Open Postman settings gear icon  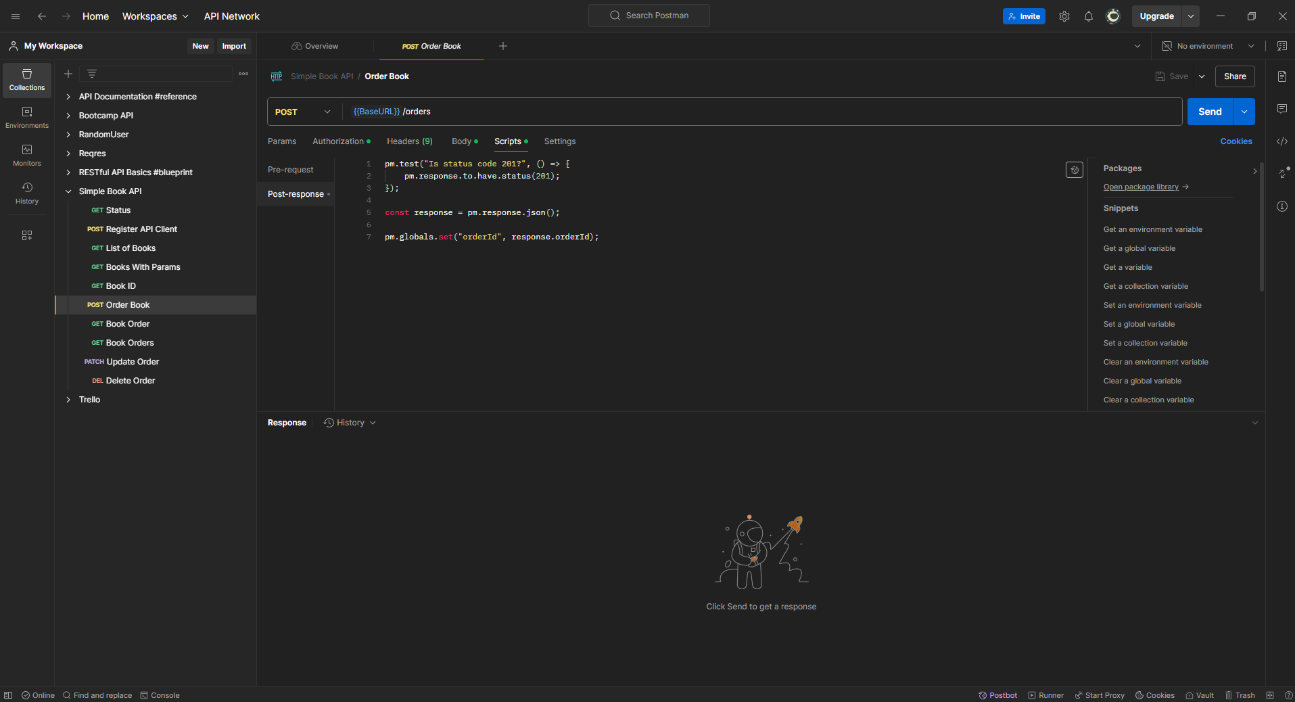[x=1064, y=16]
